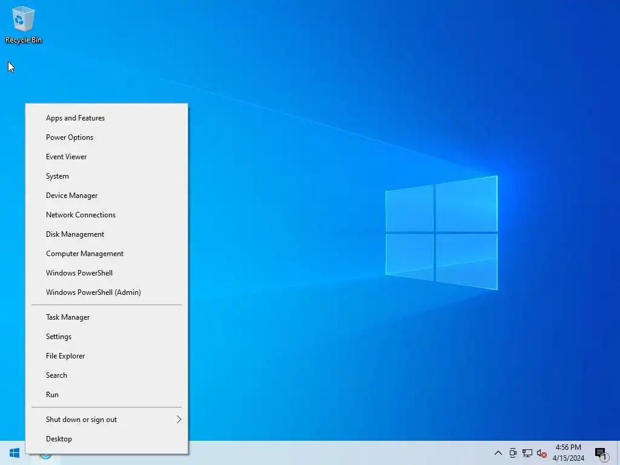Open Event Viewer
620x465 pixels.
(107, 157)
